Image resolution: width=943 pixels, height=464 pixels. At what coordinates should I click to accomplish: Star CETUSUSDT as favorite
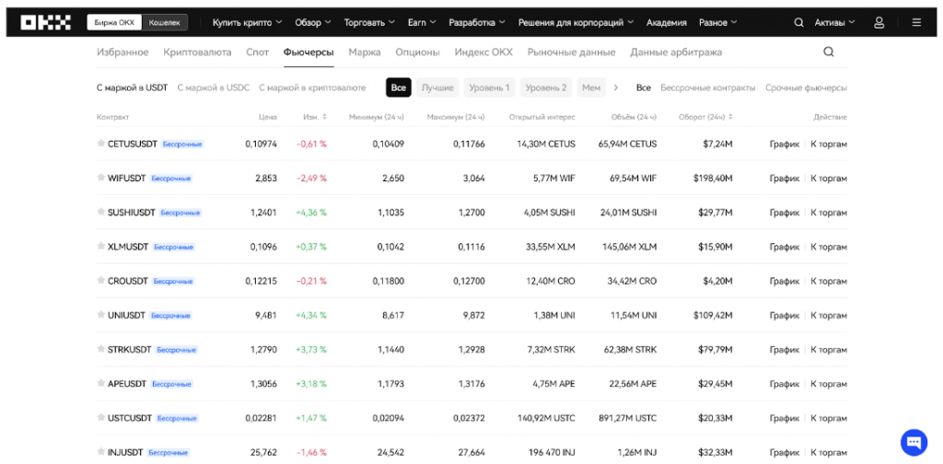tap(101, 144)
